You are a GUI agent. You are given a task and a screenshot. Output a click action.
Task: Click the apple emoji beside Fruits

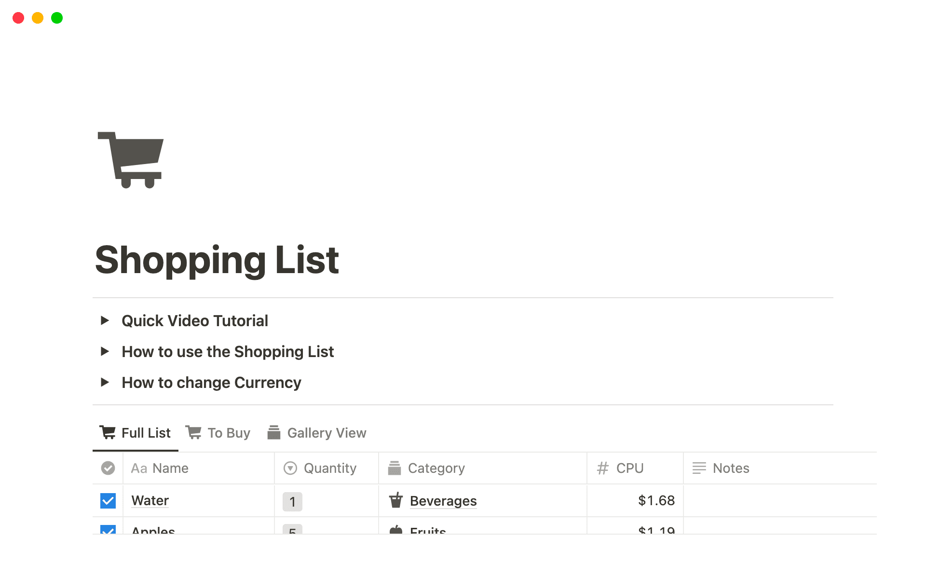point(396,531)
